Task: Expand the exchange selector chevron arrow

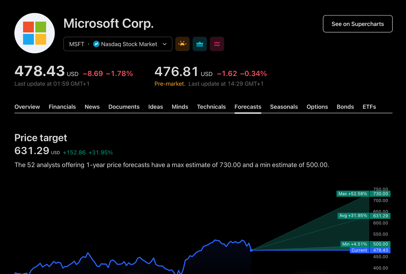Action: pos(165,44)
